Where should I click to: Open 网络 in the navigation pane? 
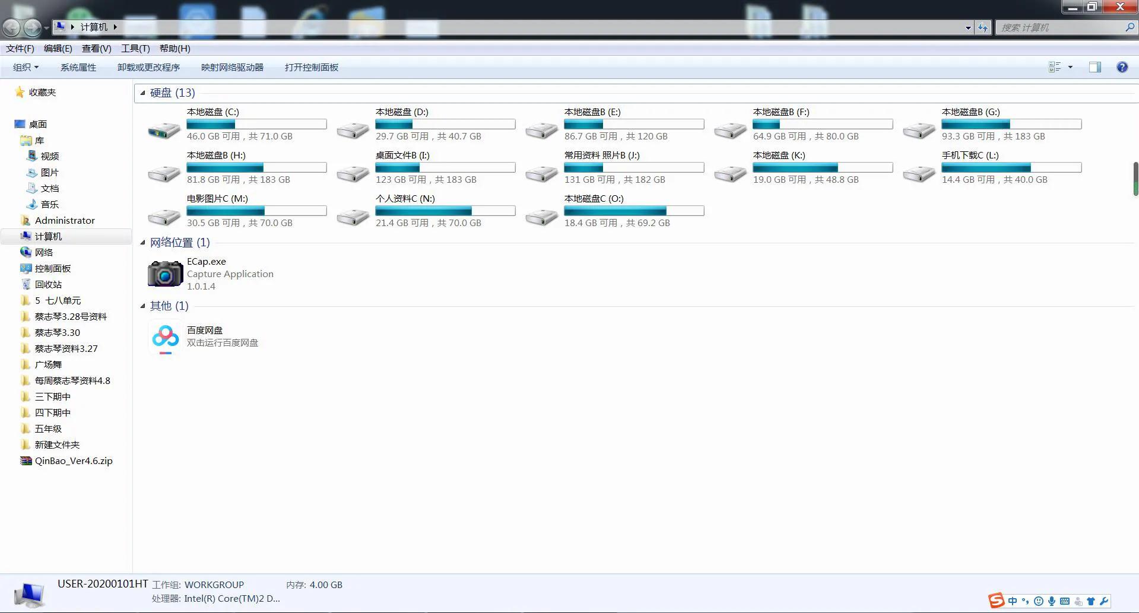coord(44,252)
